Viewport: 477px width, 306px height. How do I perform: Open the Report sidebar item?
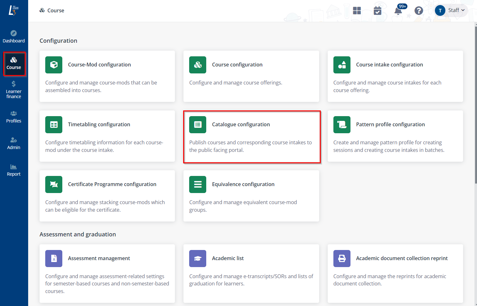pos(14,170)
